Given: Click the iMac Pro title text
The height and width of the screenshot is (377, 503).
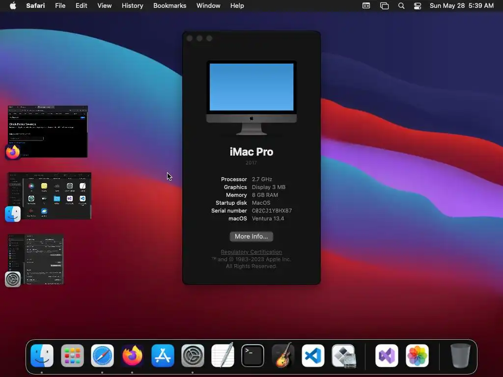Looking at the screenshot, I should pyautogui.click(x=251, y=152).
